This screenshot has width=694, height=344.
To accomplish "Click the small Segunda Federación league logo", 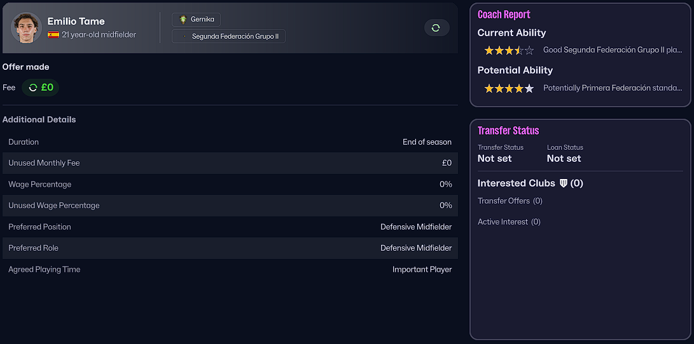I will coord(184,37).
